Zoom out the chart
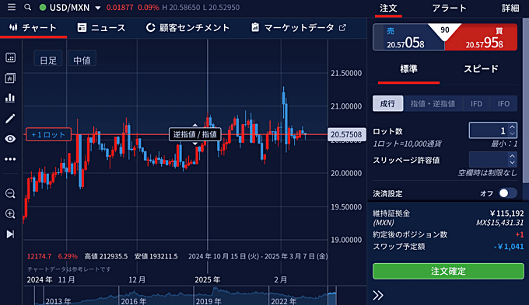 [x=10, y=193]
